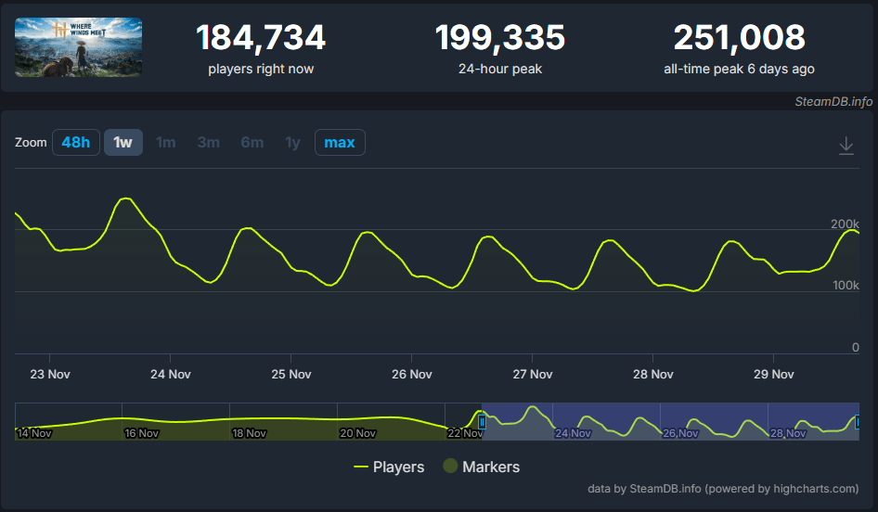Click the left navigator range handle
Image resolution: width=878 pixels, height=512 pixels.
coord(482,422)
